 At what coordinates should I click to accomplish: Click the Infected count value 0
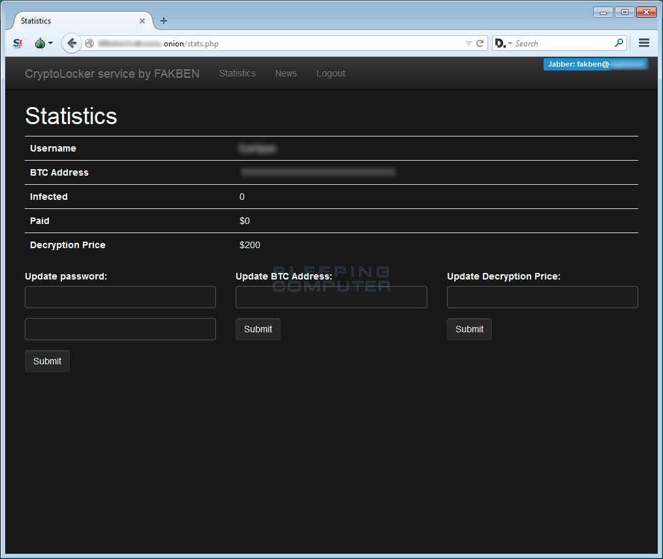(242, 197)
